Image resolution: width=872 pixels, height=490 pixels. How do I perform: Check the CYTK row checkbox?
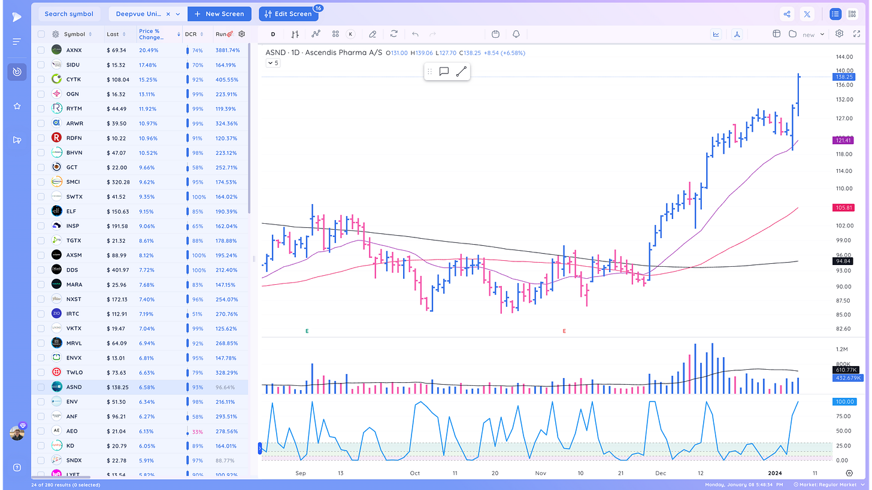click(41, 80)
